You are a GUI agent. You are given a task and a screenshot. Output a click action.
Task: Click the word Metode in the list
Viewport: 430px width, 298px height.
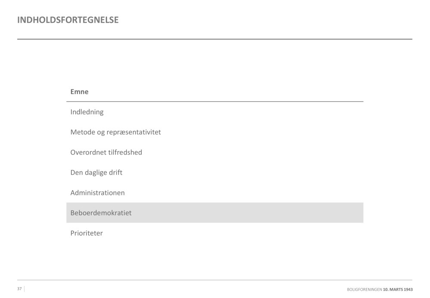coord(82,132)
